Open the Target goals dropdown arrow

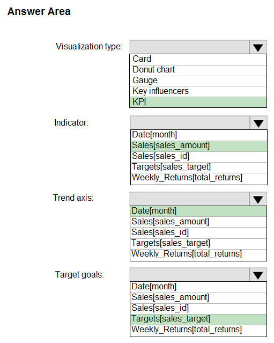point(258,275)
